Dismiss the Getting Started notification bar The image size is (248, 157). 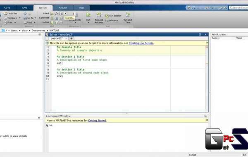(x=207, y=120)
